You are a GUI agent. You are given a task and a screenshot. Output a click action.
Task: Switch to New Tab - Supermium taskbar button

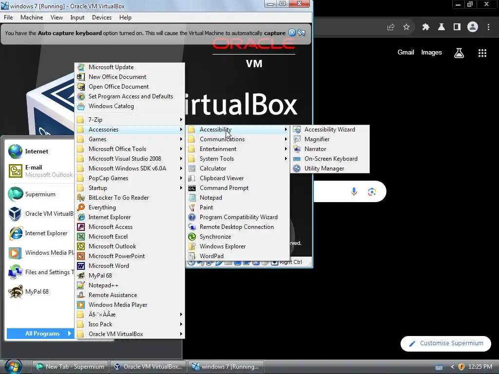point(70,367)
